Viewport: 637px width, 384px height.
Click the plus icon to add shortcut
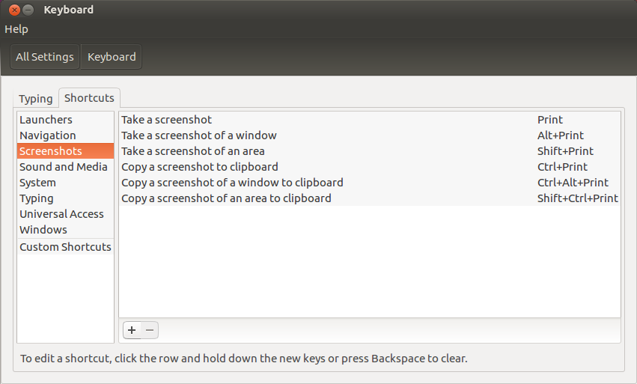[x=132, y=329]
